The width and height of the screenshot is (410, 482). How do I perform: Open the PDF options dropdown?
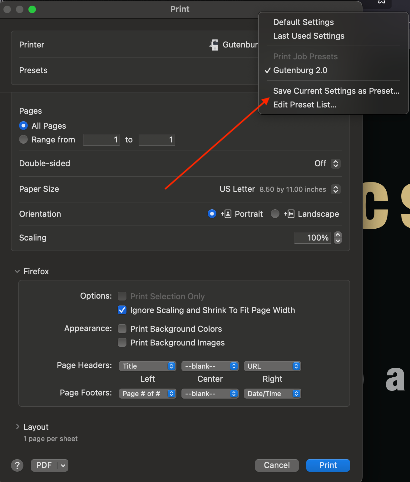click(x=62, y=465)
